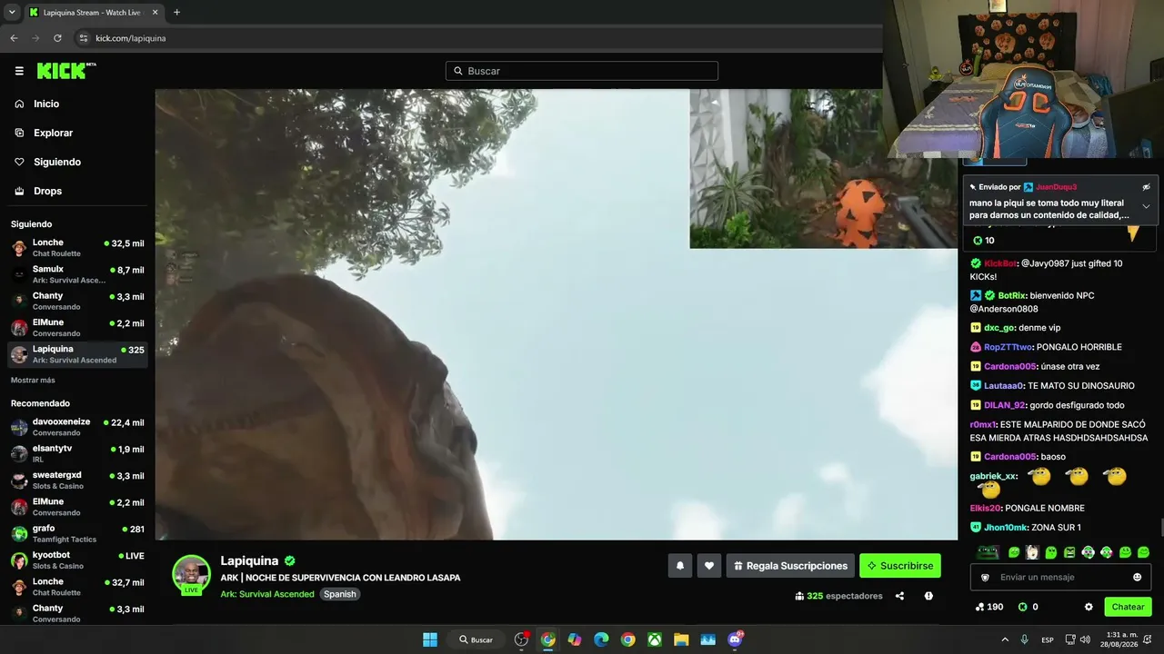Open File Explorer from the taskbar
The width and height of the screenshot is (1164, 654).
pyautogui.click(x=681, y=639)
